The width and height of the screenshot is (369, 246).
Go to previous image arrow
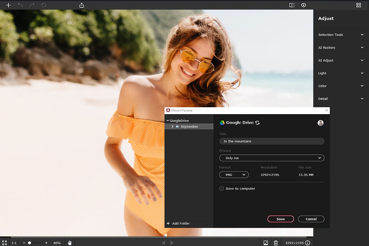pos(163,243)
